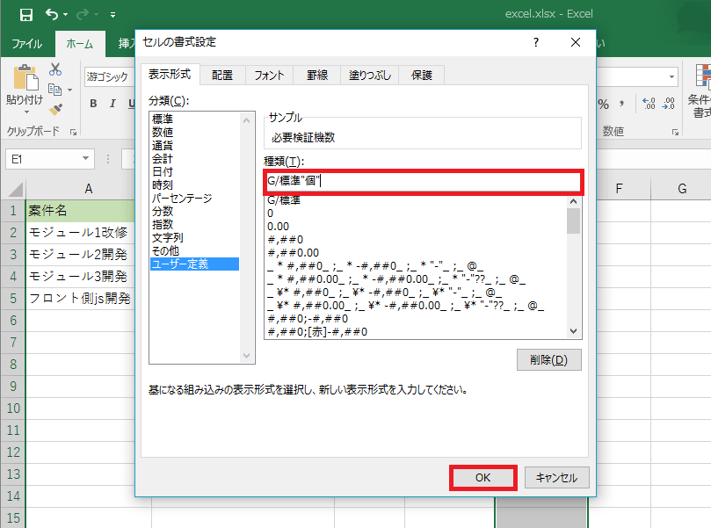Select 日付 in category list
This screenshot has width=711, height=528.
click(x=194, y=171)
